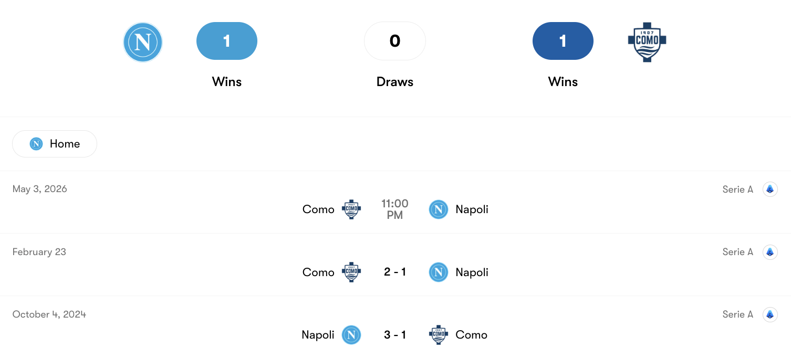Toggle the Home matches filter

pos(55,143)
